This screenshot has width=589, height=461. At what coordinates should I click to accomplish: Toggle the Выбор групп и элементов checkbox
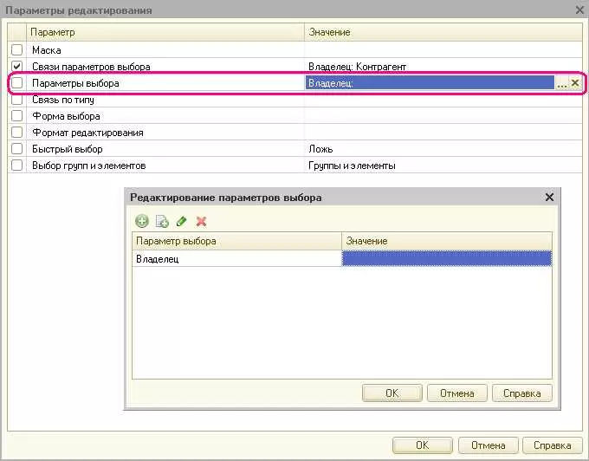point(17,166)
